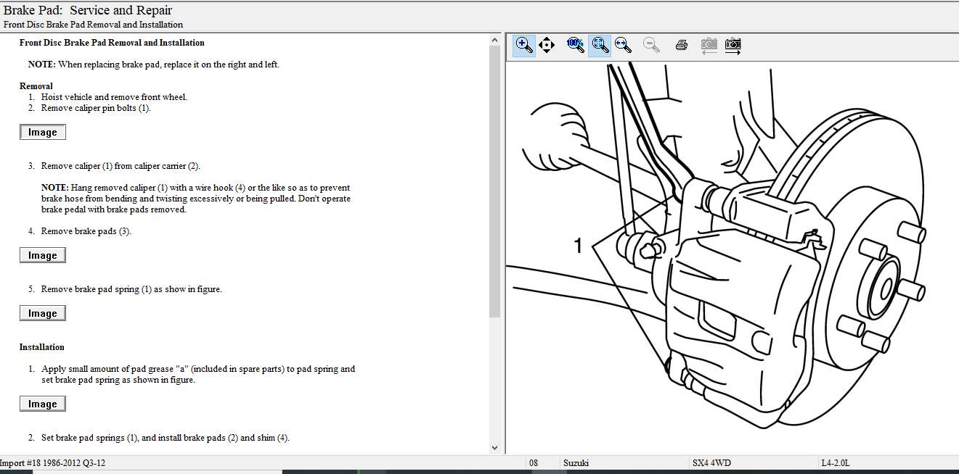
Task: Click 'Remove caliper pin bolts (1)' step
Action: (96, 108)
